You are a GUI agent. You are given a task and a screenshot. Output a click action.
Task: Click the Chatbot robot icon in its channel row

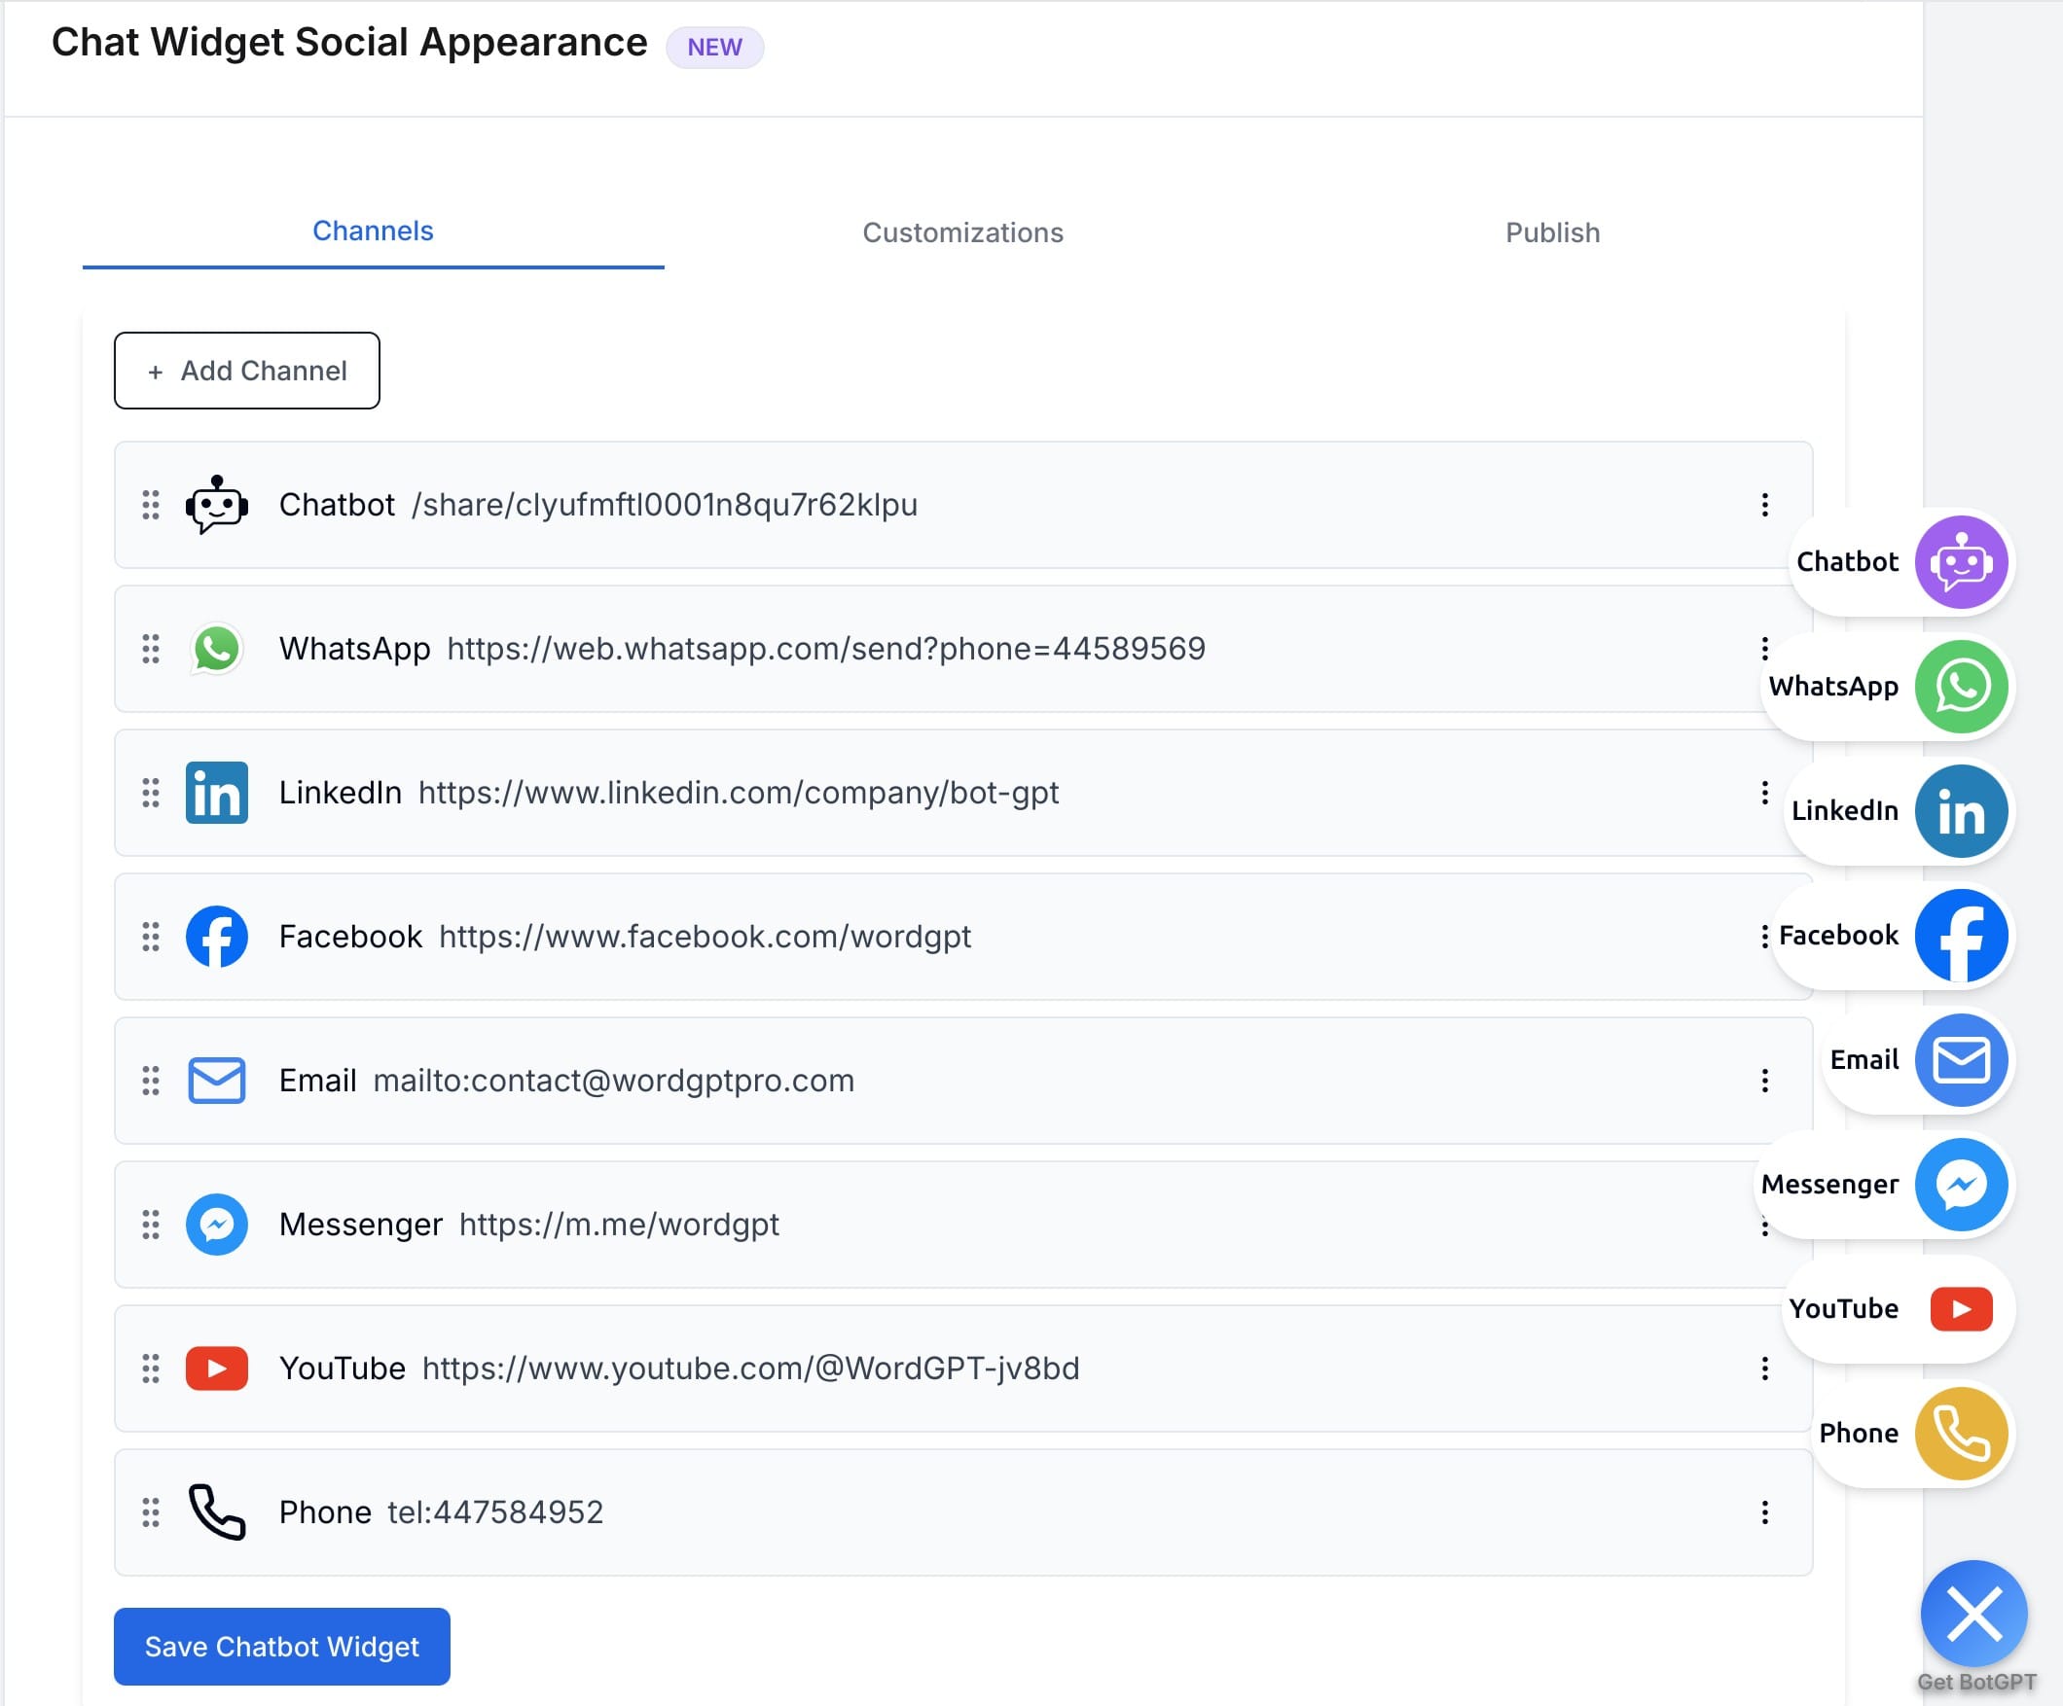216,506
